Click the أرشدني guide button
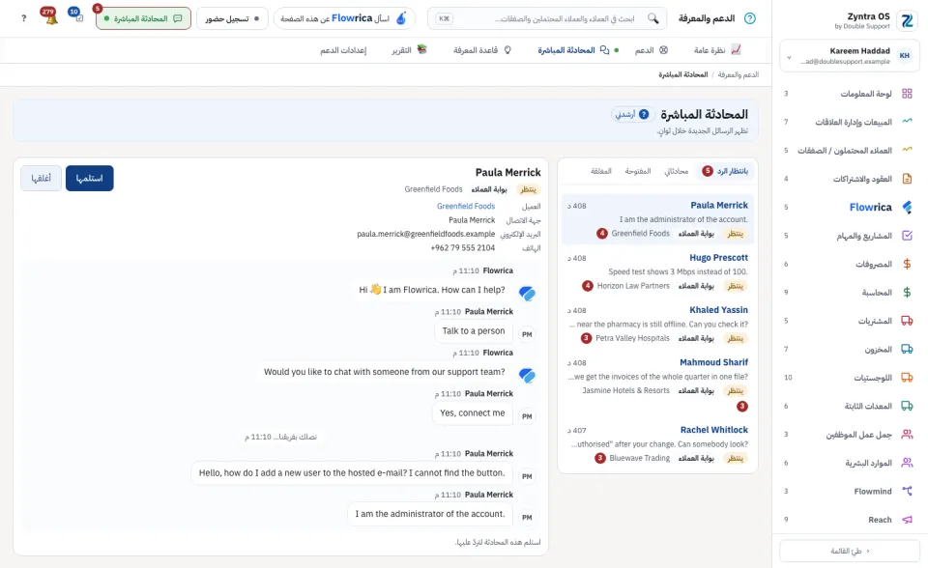Viewport: 928px width, 568px height. click(631, 114)
